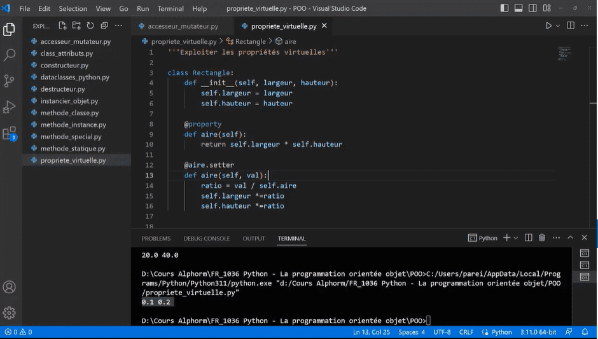Split the terminal panel
This screenshot has height=339, width=598.
(x=528, y=238)
